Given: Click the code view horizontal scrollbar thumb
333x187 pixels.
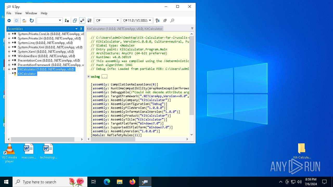Looking at the screenshot, I should tap(113, 139).
